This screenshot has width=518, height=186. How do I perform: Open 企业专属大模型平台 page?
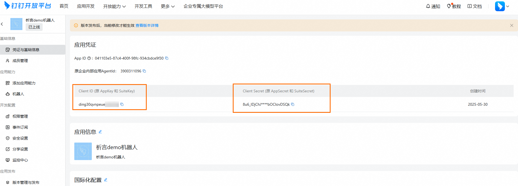click(203, 6)
